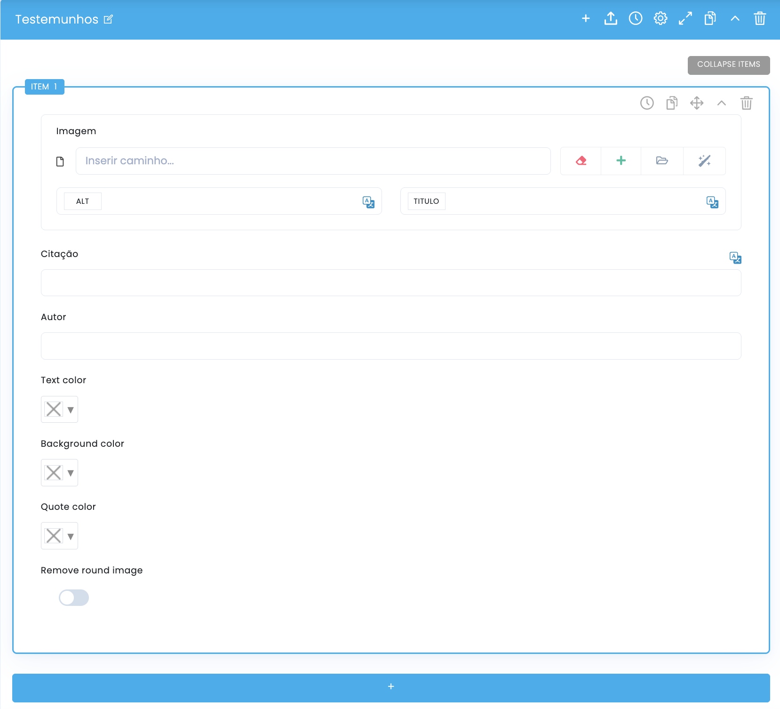Click the magic wand icon in Imagem

pos(704,161)
